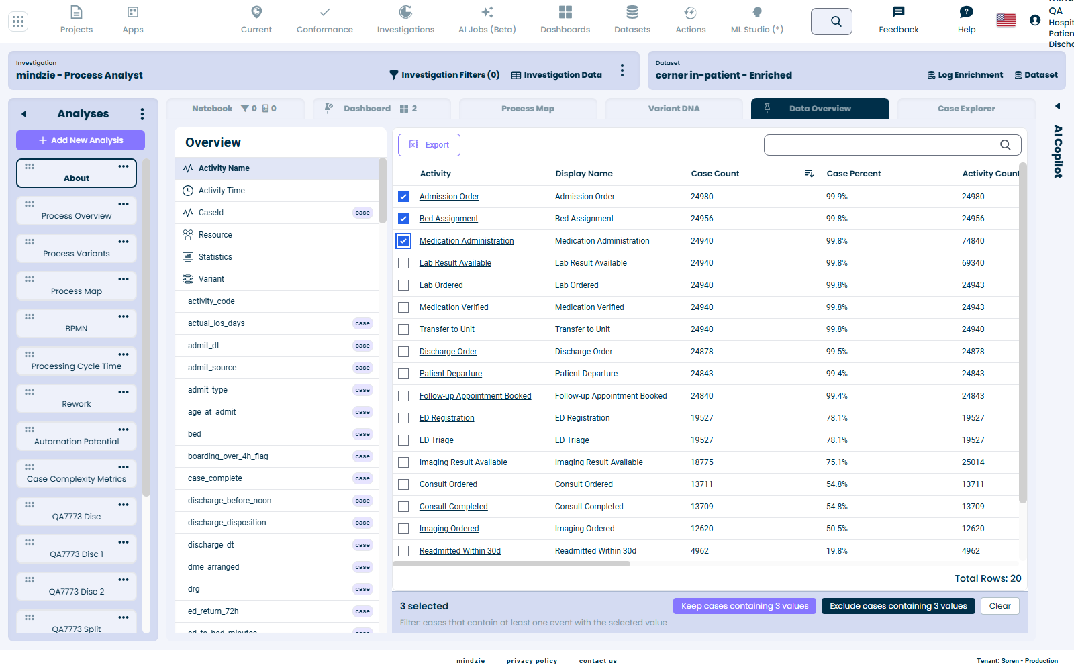
Task: Open the Log Enrichment icon
Action: (932, 75)
